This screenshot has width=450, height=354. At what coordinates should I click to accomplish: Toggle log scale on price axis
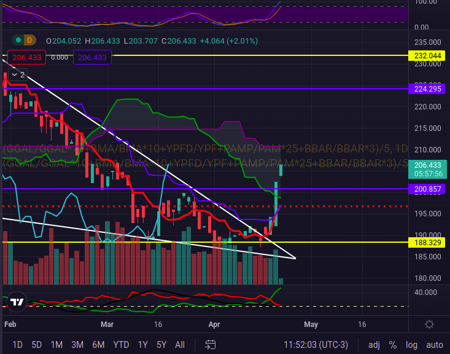click(x=411, y=344)
